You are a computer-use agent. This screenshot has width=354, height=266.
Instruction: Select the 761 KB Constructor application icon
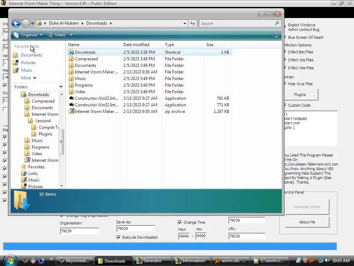pos(71,98)
